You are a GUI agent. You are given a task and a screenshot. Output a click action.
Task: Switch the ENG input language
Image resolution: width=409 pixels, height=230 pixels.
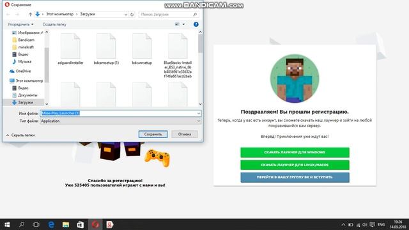point(381,224)
